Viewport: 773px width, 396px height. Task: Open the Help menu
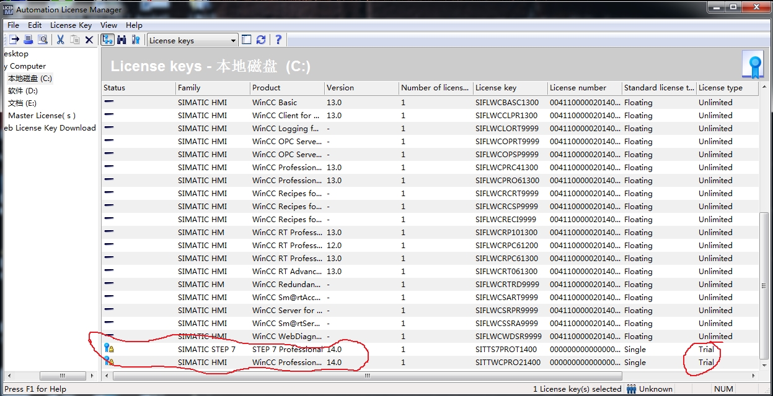click(x=134, y=25)
